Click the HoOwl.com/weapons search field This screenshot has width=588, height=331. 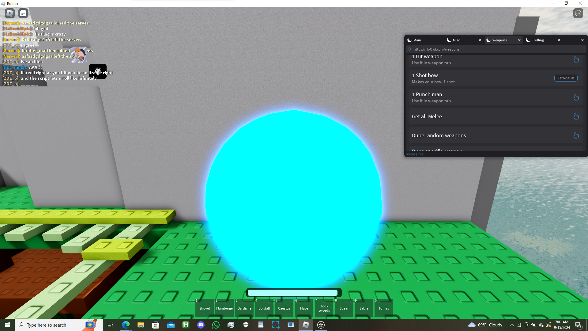[x=496, y=49]
